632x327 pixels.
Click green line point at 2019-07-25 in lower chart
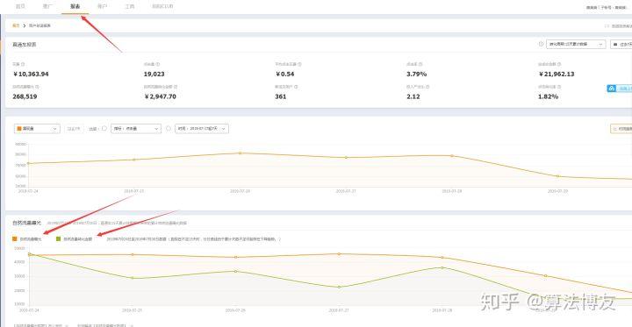click(133, 278)
